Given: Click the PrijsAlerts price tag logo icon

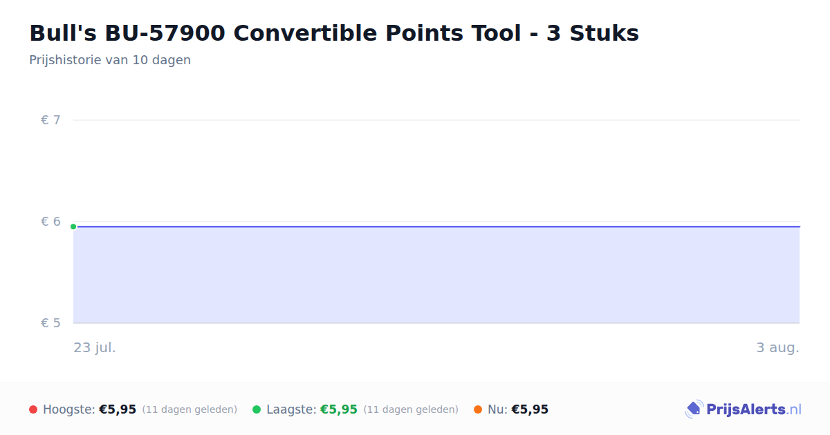Looking at the screenshot, I should tap(694, 409).
